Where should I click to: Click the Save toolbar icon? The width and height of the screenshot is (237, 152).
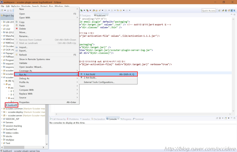8,10
